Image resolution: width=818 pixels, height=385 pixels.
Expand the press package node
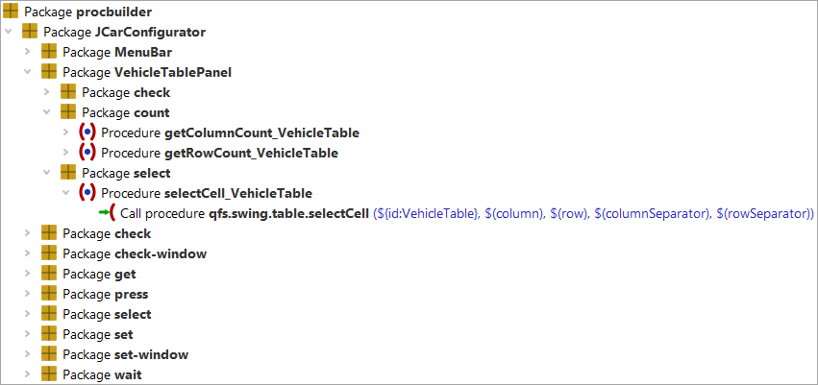[x=27, y=294]
